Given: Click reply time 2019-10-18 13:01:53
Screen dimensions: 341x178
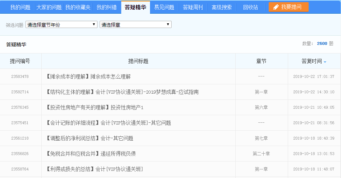Looking at the screenshot, I should click(314, 154).
